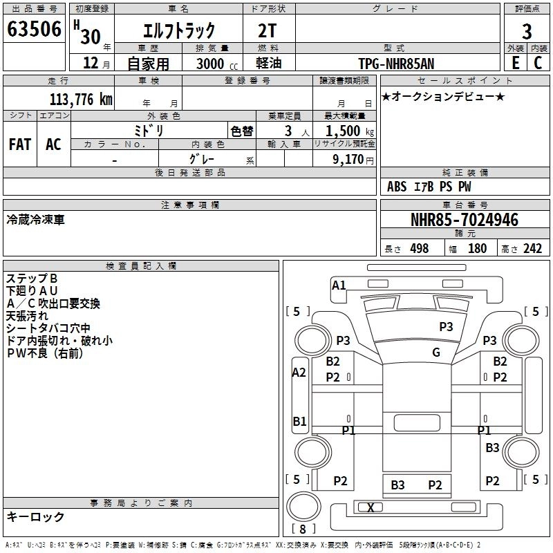This screenshot has height=553, width=553.
Task: Click the door shape value 2T
Action: point(268,30)
